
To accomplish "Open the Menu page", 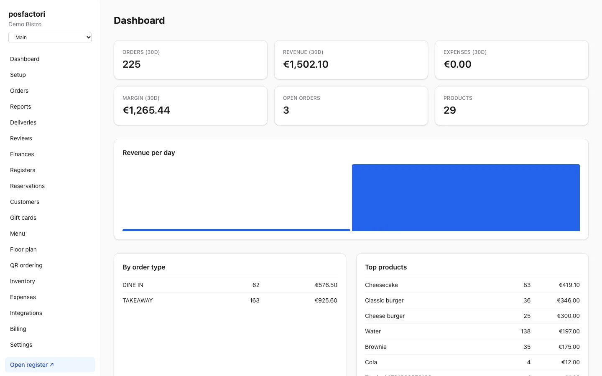I will 18,234.
